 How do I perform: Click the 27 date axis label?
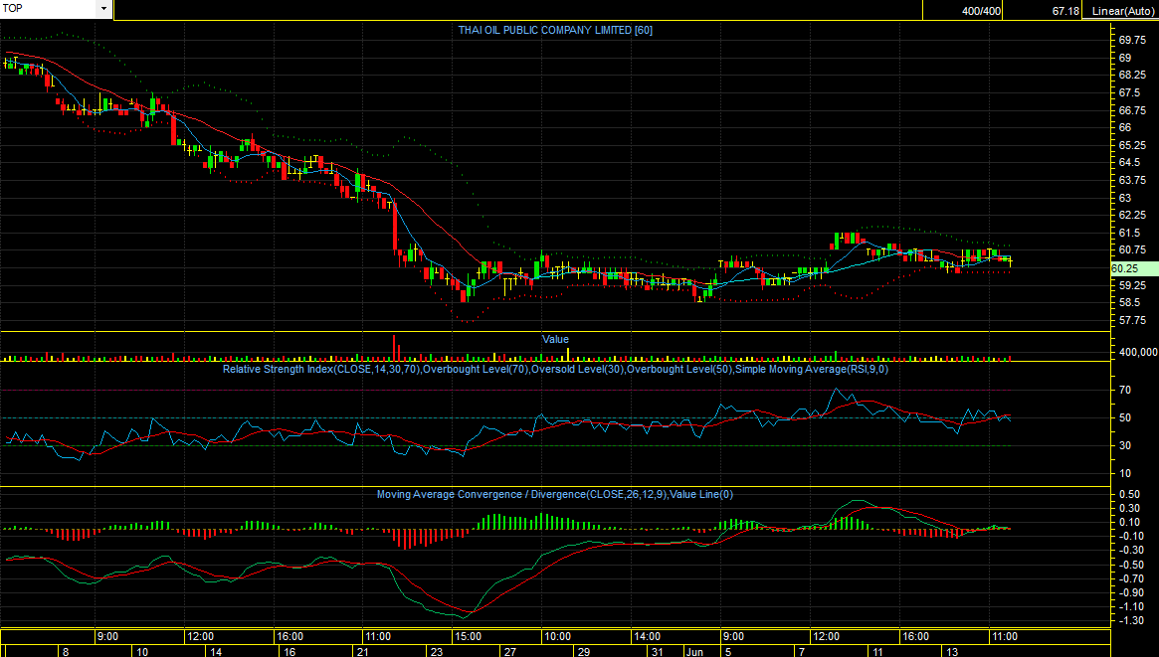[x=510, y=652]
